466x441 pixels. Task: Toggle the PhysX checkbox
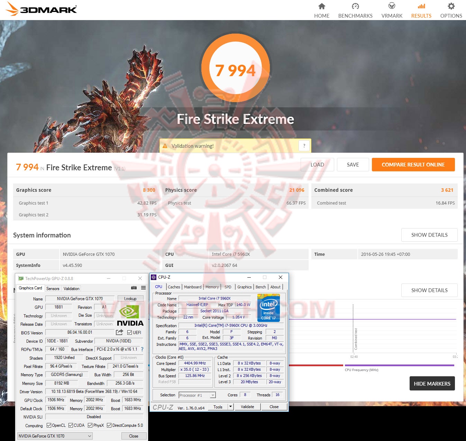coord(90,425)
